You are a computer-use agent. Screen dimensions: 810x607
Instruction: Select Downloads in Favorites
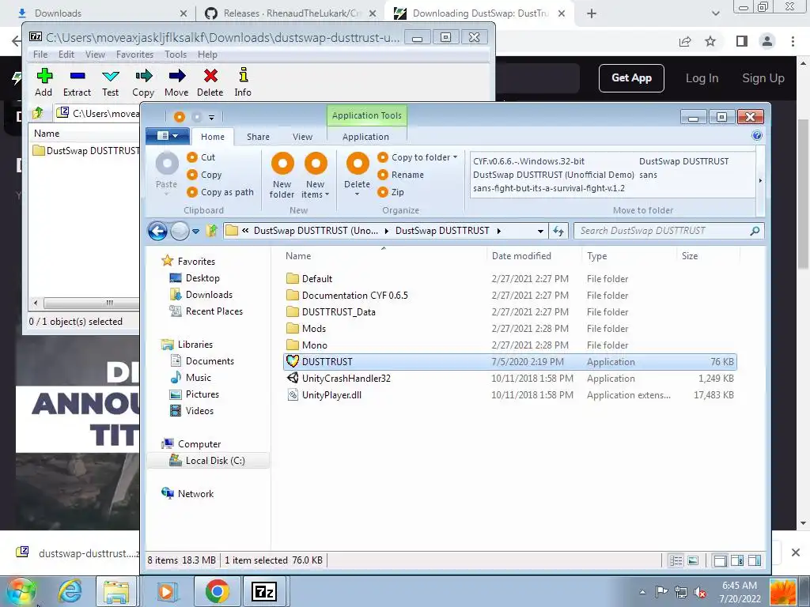coord(209,295)
